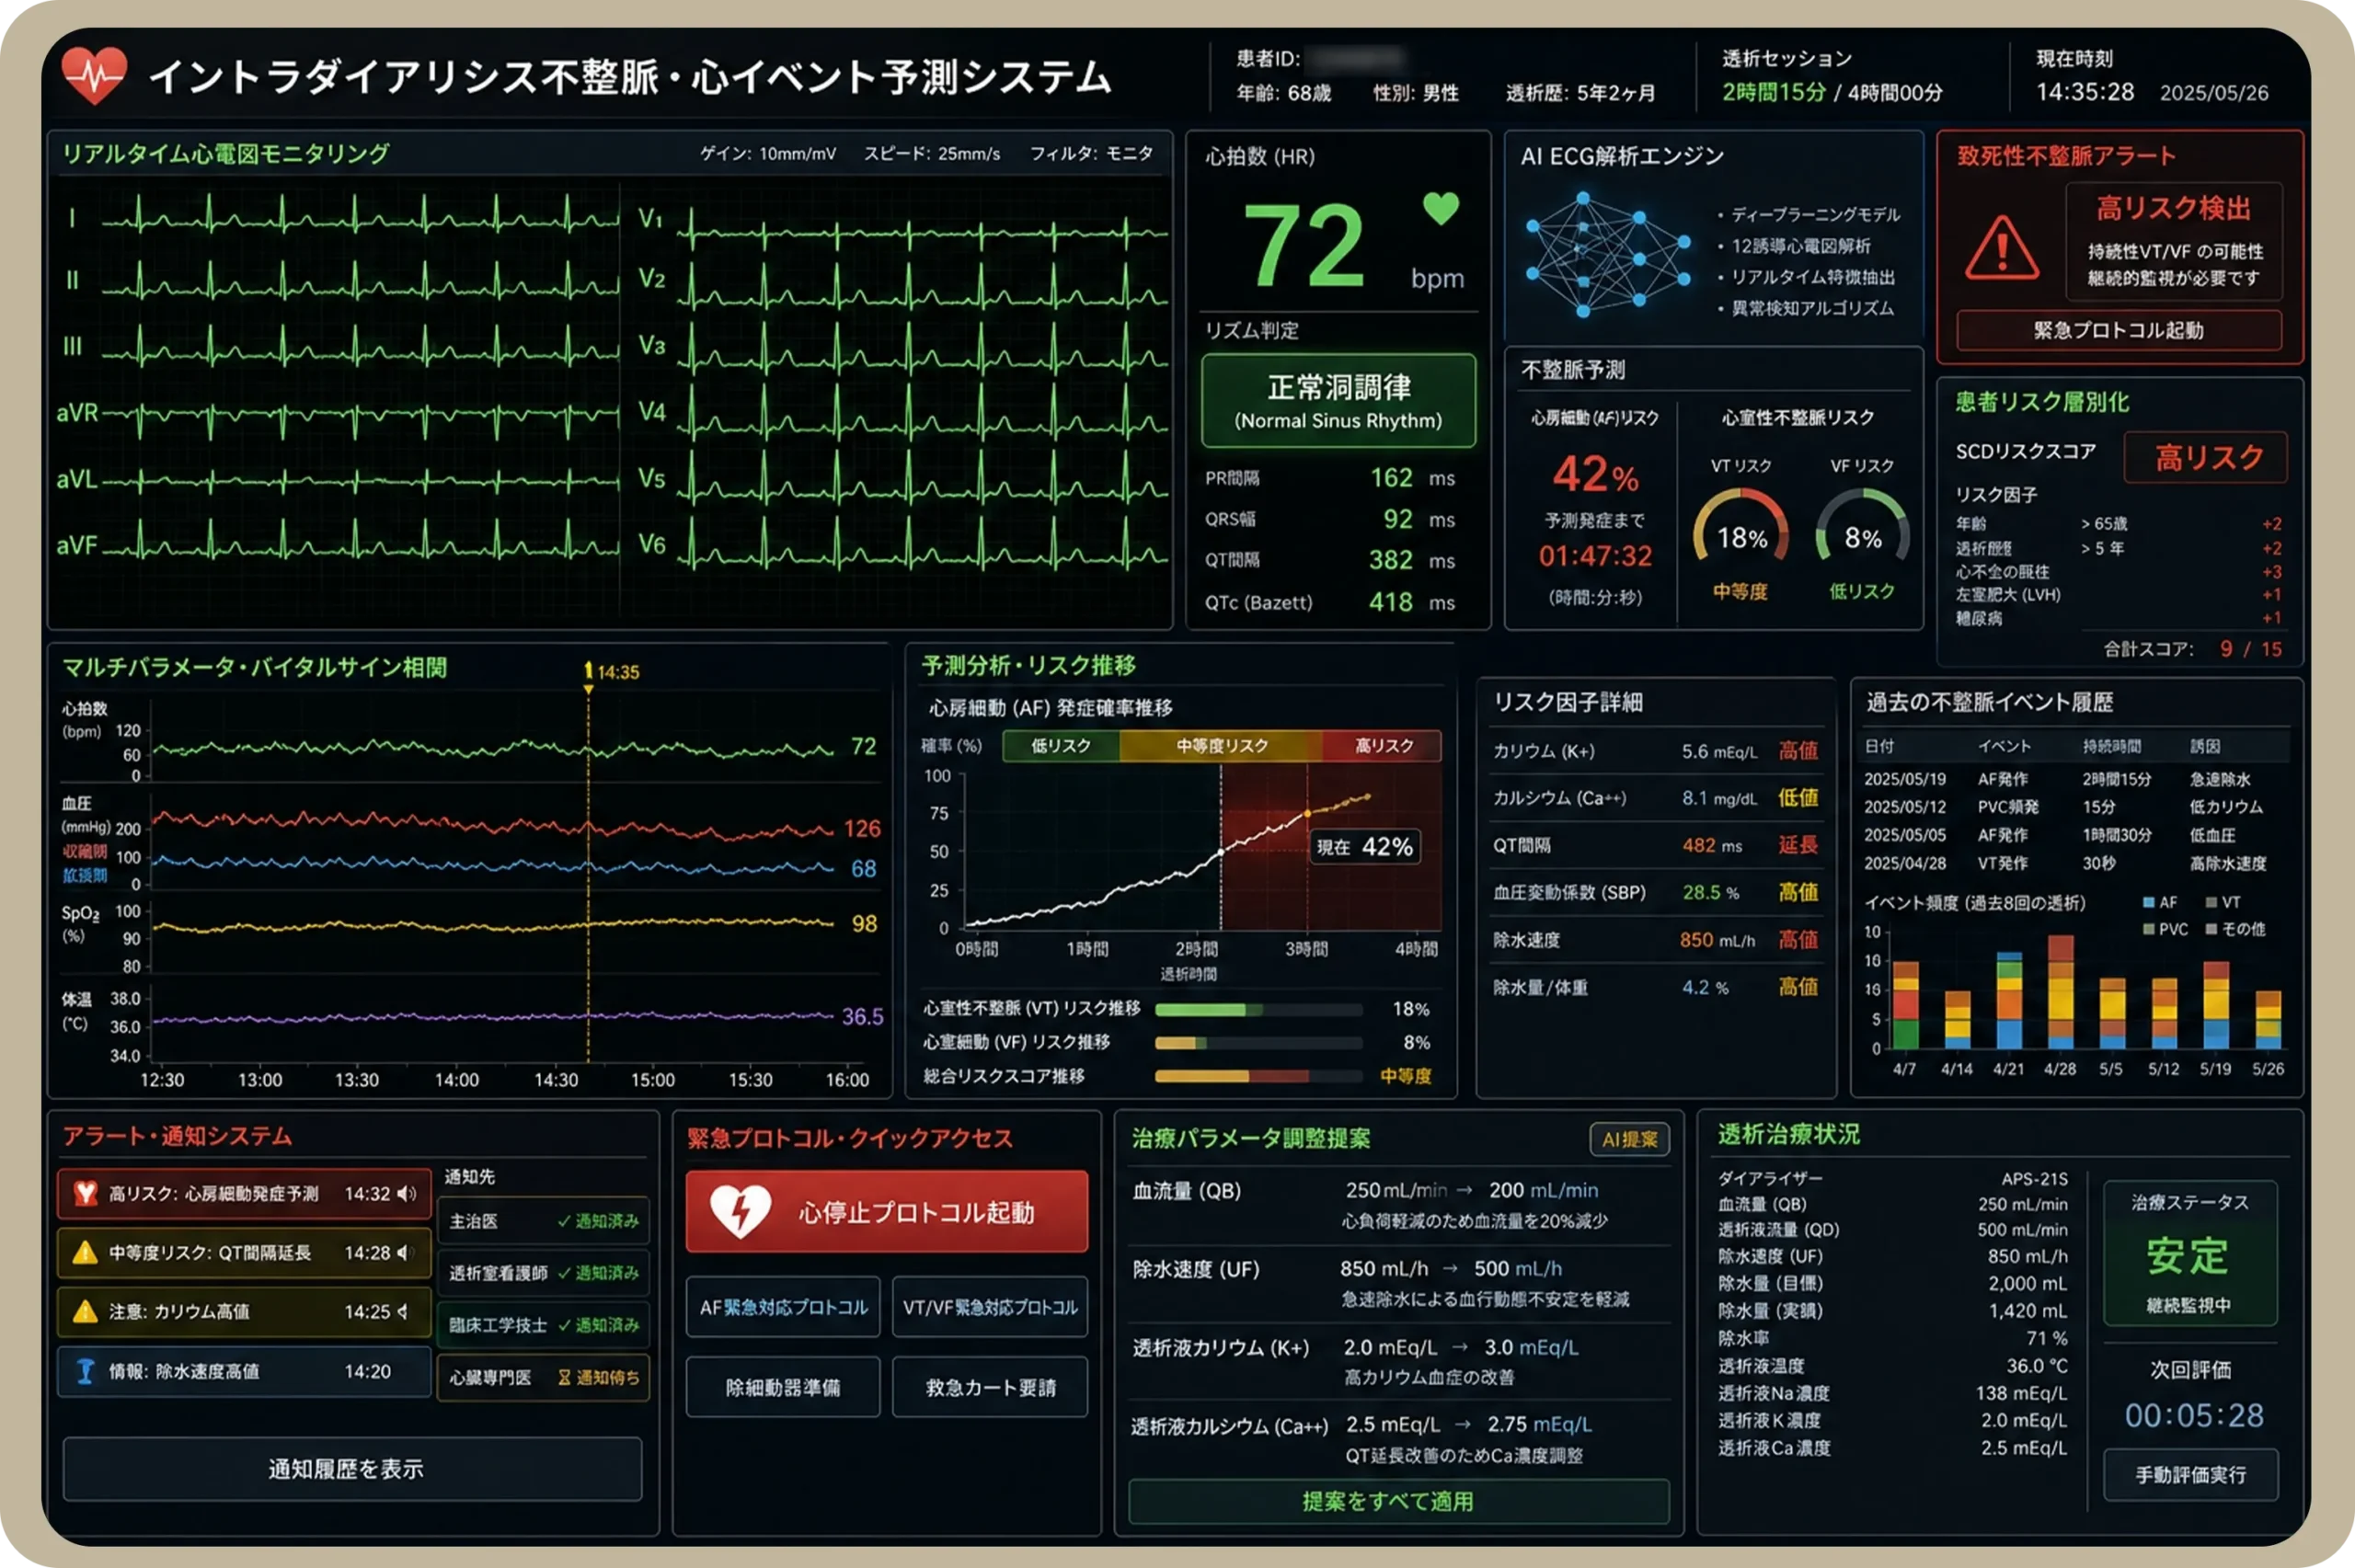The height and width of the screenshot is (1568, 2355).
Task: Click the 中等度リスク segment of risk band
Action: 1221,746
